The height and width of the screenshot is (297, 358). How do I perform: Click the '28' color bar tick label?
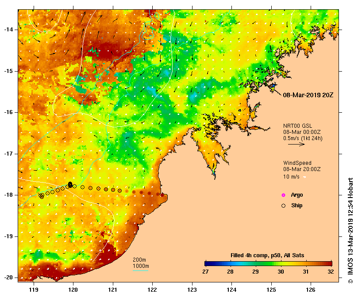point(230,272)
